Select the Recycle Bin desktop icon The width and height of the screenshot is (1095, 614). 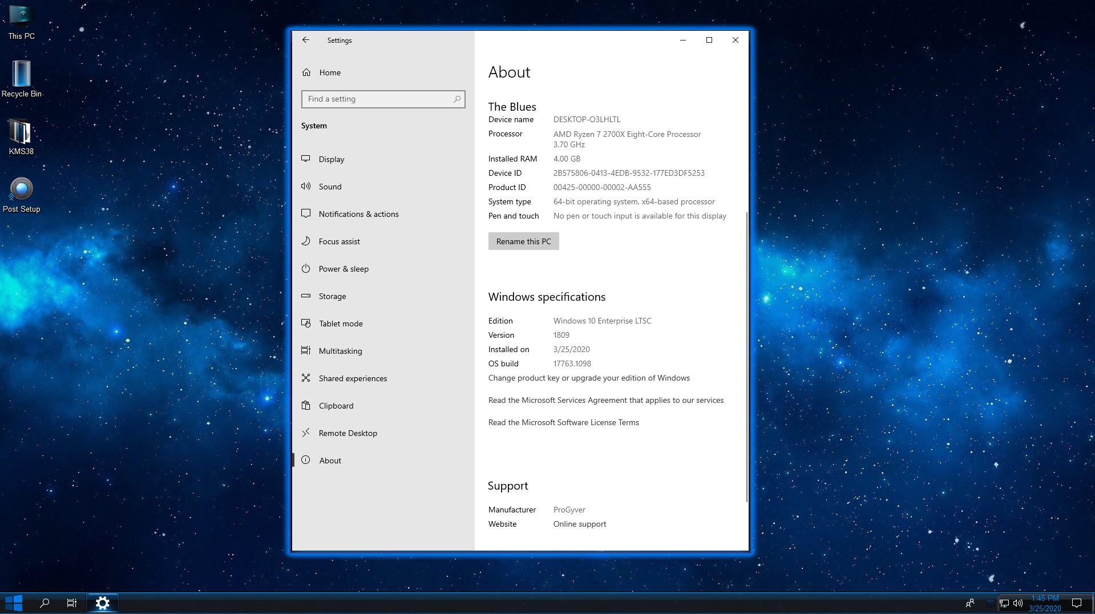point(22,79)
